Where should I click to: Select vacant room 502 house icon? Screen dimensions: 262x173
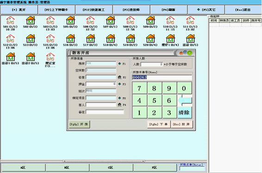[x=31, y=20]
